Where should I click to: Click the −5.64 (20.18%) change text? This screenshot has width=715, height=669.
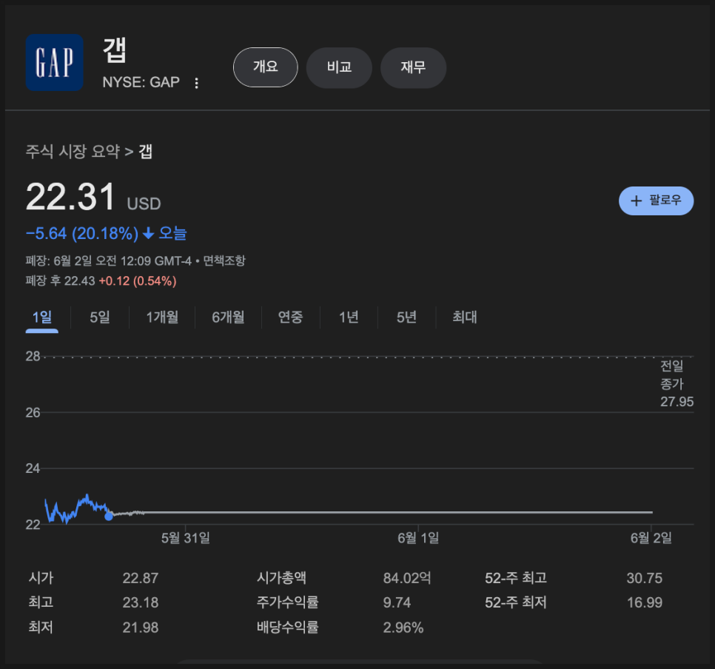point(82,234)
